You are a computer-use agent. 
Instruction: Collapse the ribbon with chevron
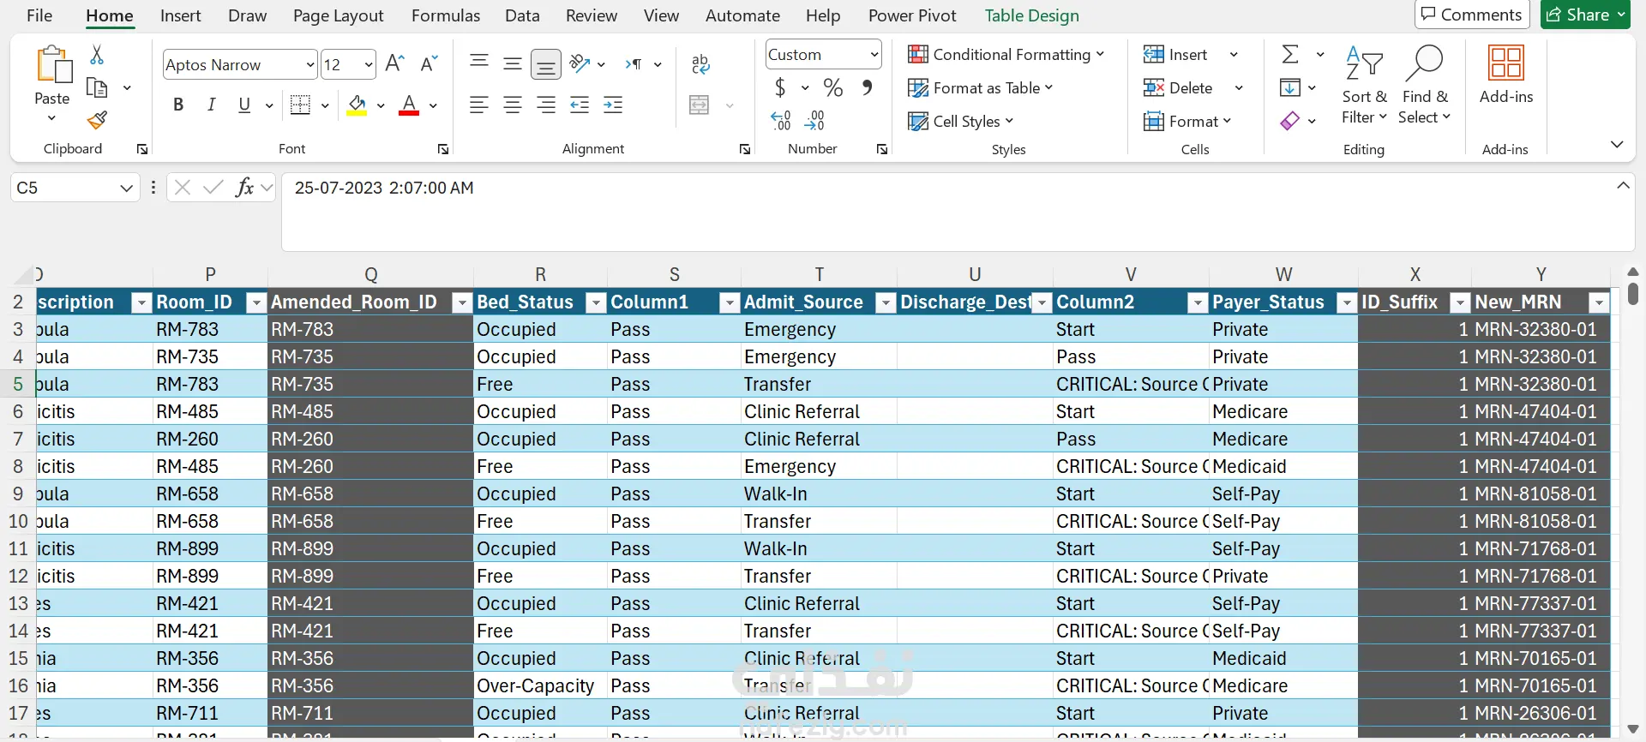click(1617, 144)
